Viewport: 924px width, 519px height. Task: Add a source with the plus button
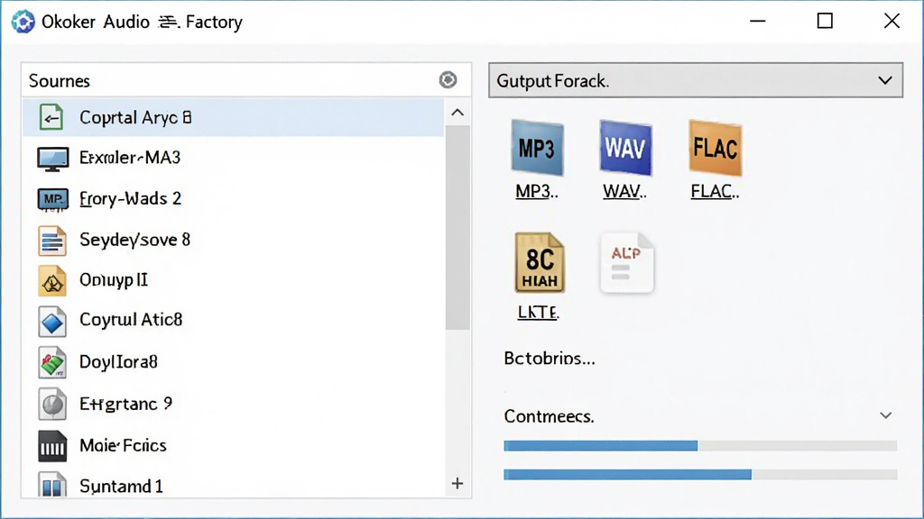(457, 484)
